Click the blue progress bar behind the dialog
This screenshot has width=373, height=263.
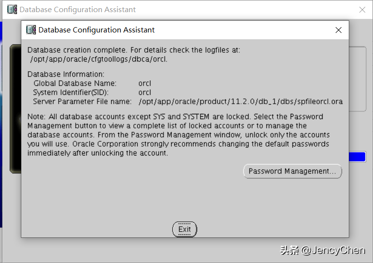tap(357, 157)
